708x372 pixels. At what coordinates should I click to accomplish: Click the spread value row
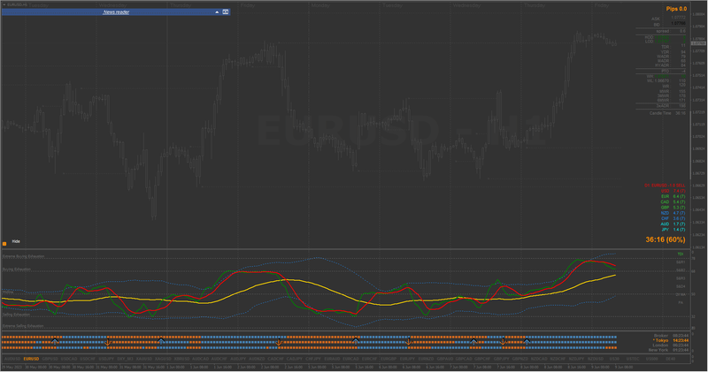671,31
